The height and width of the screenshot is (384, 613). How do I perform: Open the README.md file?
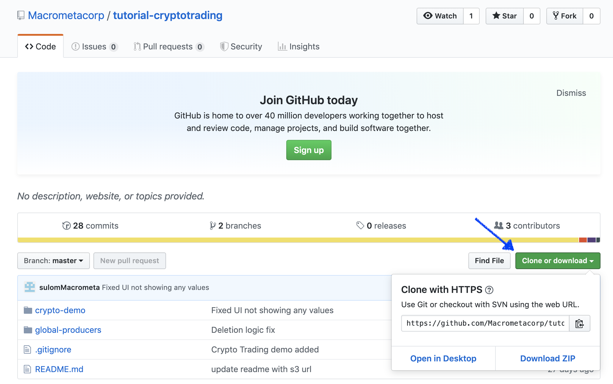(x=59, y=369)
